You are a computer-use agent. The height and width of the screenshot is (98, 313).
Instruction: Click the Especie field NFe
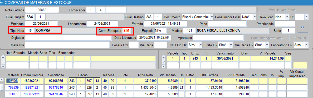tap(160, 31)
